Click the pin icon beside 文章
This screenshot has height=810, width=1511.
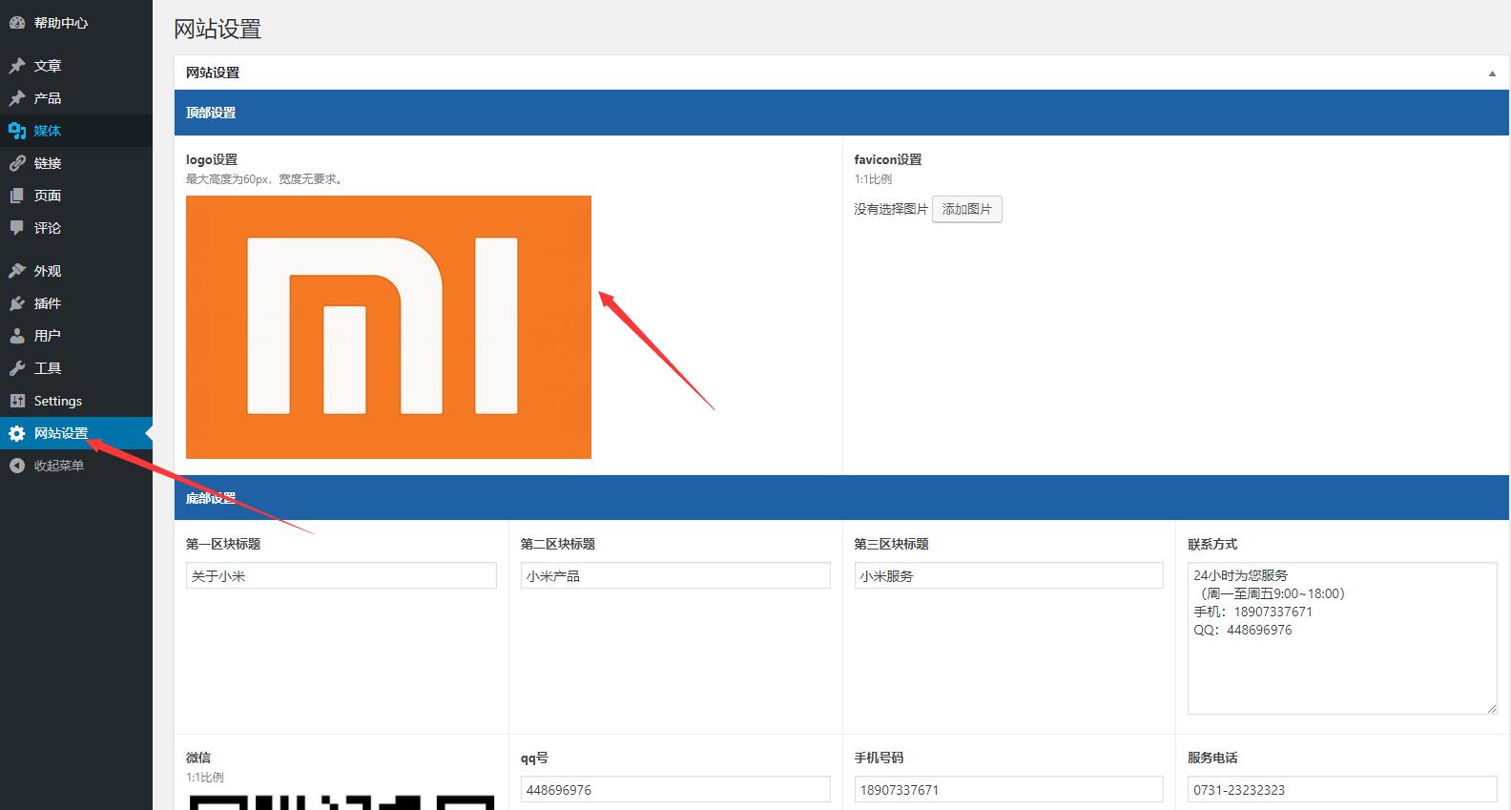point(17,66)
